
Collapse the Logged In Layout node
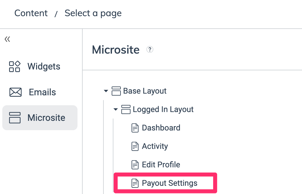click(115, 109)
